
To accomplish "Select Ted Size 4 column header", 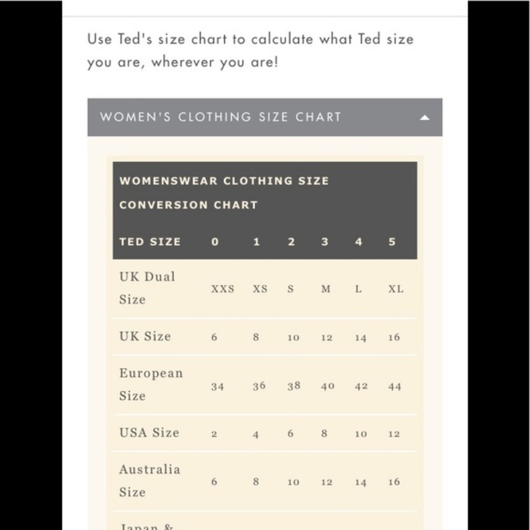I will tap(358, 242).
